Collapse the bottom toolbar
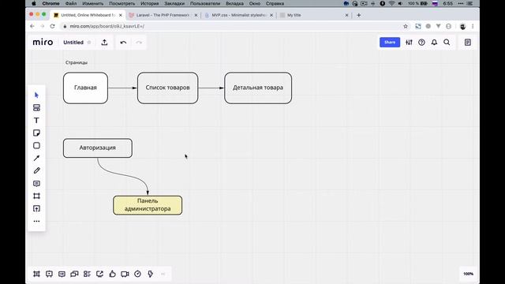 [x=163, y=274]
